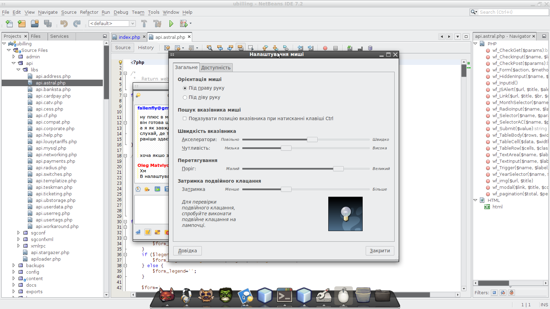Expand the admin folder
Screen dimensions: 550x309
tap(14, 57)
